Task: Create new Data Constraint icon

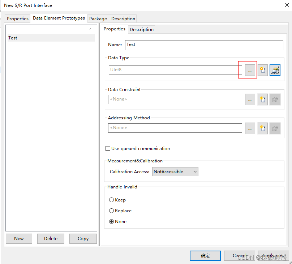Action: click(x=263, y=99)
